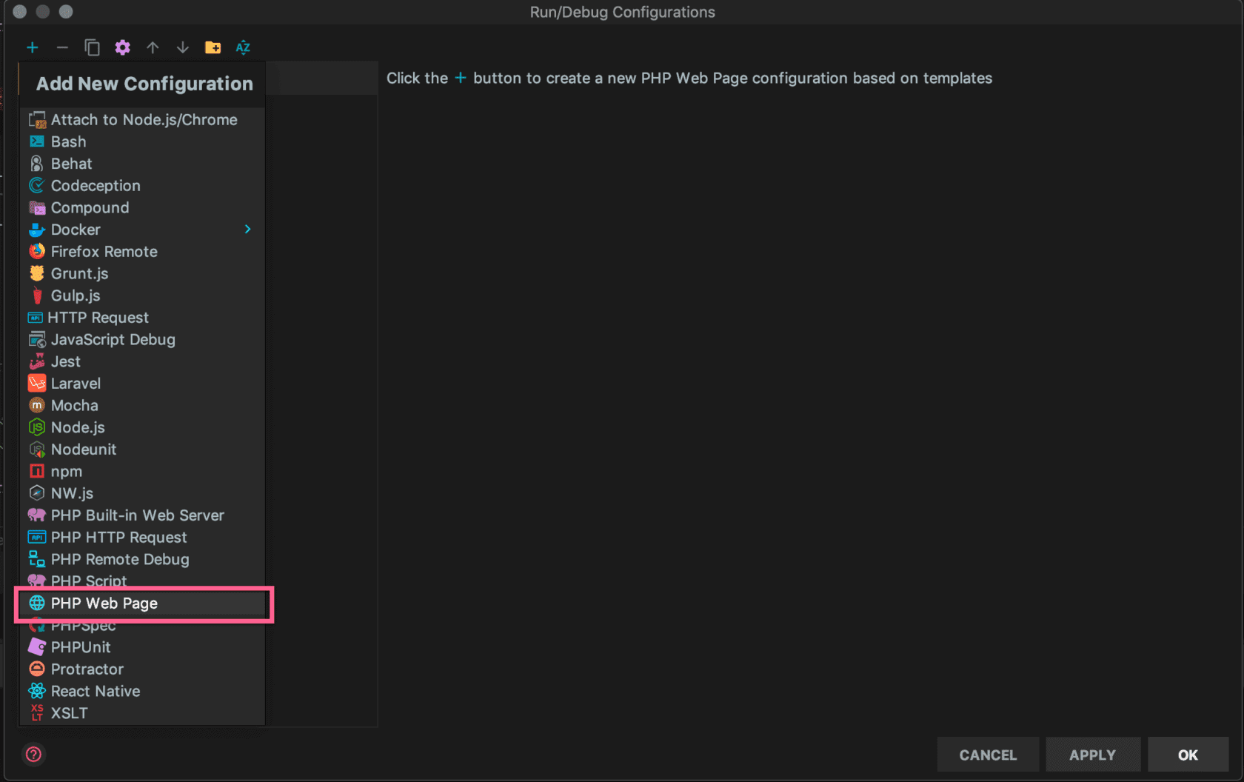Select Laravel configuration type
1244x782 pixels.
[x=76, y=384]
